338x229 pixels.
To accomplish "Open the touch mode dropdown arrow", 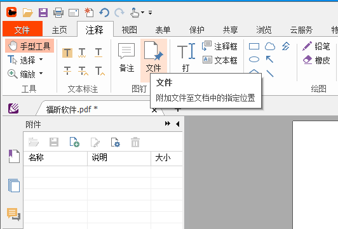I will tap(142, 13).
